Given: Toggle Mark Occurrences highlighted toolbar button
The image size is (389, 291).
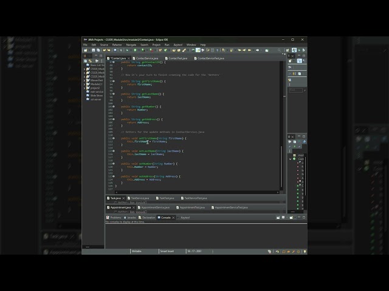Looking at the screenshot, I should 198,50.
